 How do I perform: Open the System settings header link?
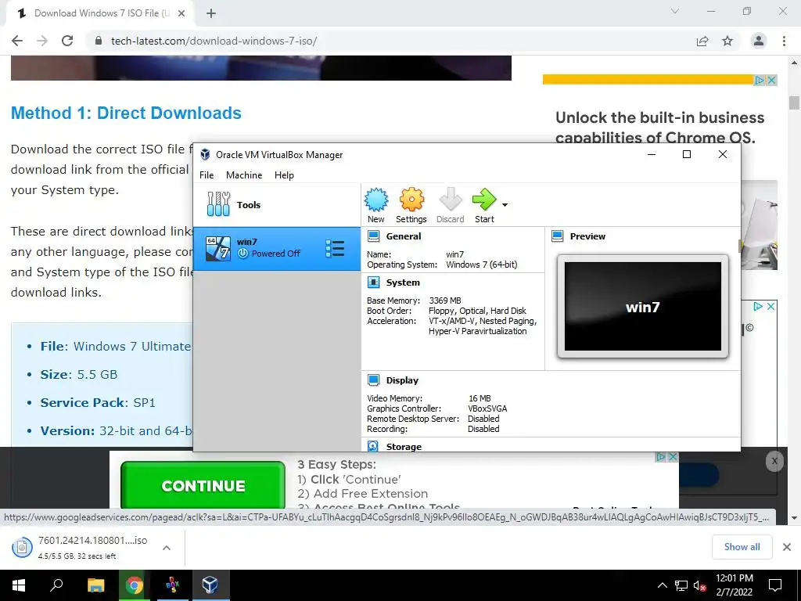click(x=403, y=282)
